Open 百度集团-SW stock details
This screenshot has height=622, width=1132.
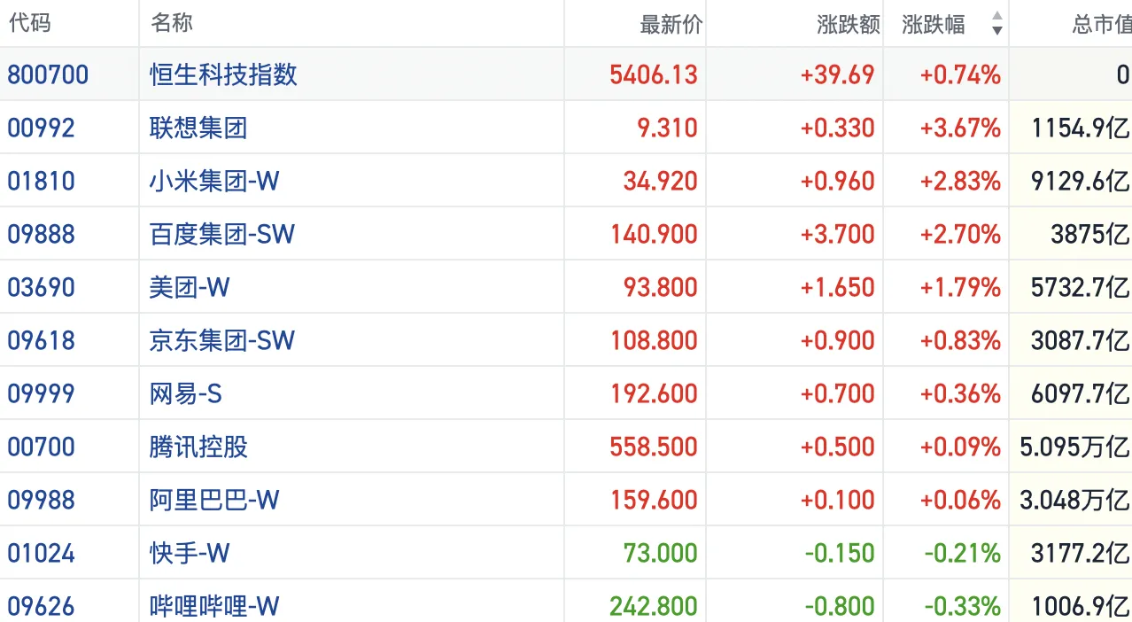tap(222, 234)
